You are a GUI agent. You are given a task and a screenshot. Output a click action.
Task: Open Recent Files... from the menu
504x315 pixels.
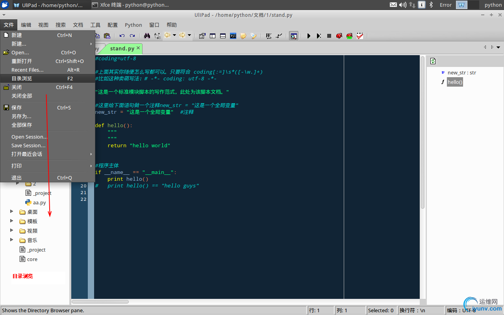(48, 70)
